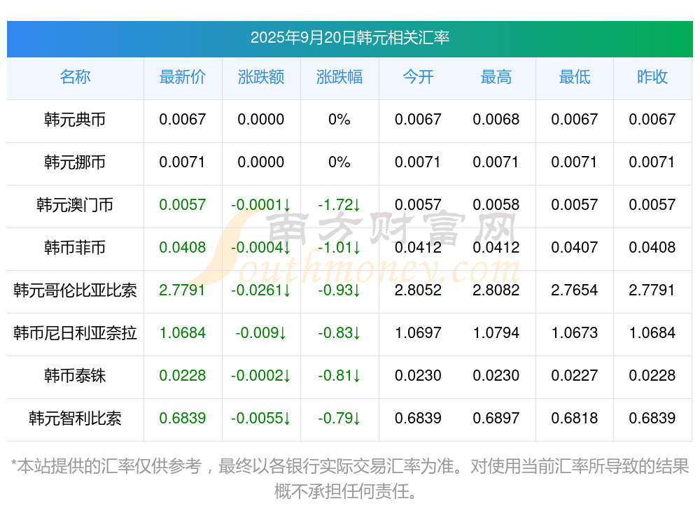Select the 韩元澳门币 row name
This screenshot has height=513, width=700.
tap(75, 205)
